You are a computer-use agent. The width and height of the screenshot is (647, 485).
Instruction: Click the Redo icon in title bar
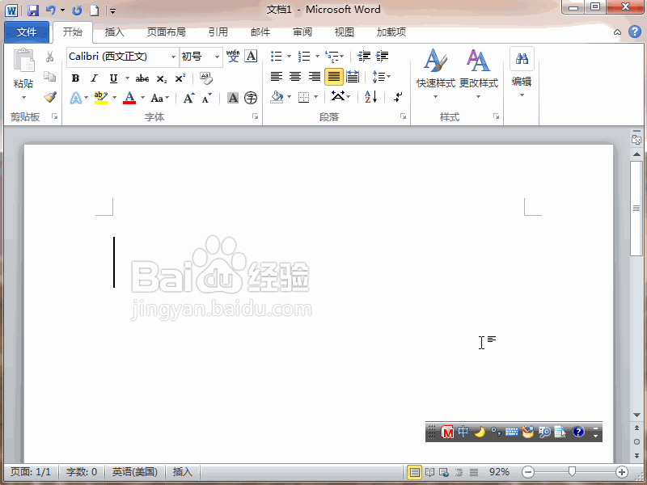tap(77, 11)
